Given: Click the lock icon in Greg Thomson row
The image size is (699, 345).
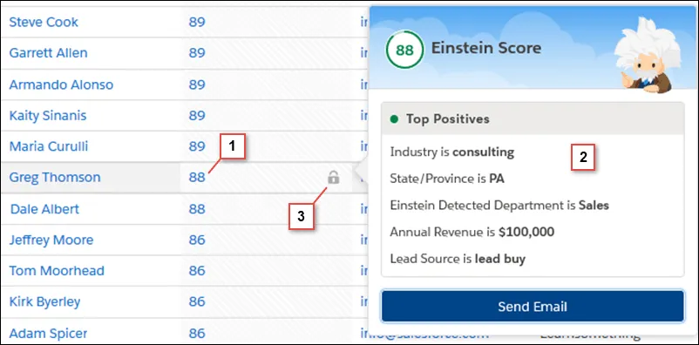Looking at the screenshot, I should pos(334,178).
